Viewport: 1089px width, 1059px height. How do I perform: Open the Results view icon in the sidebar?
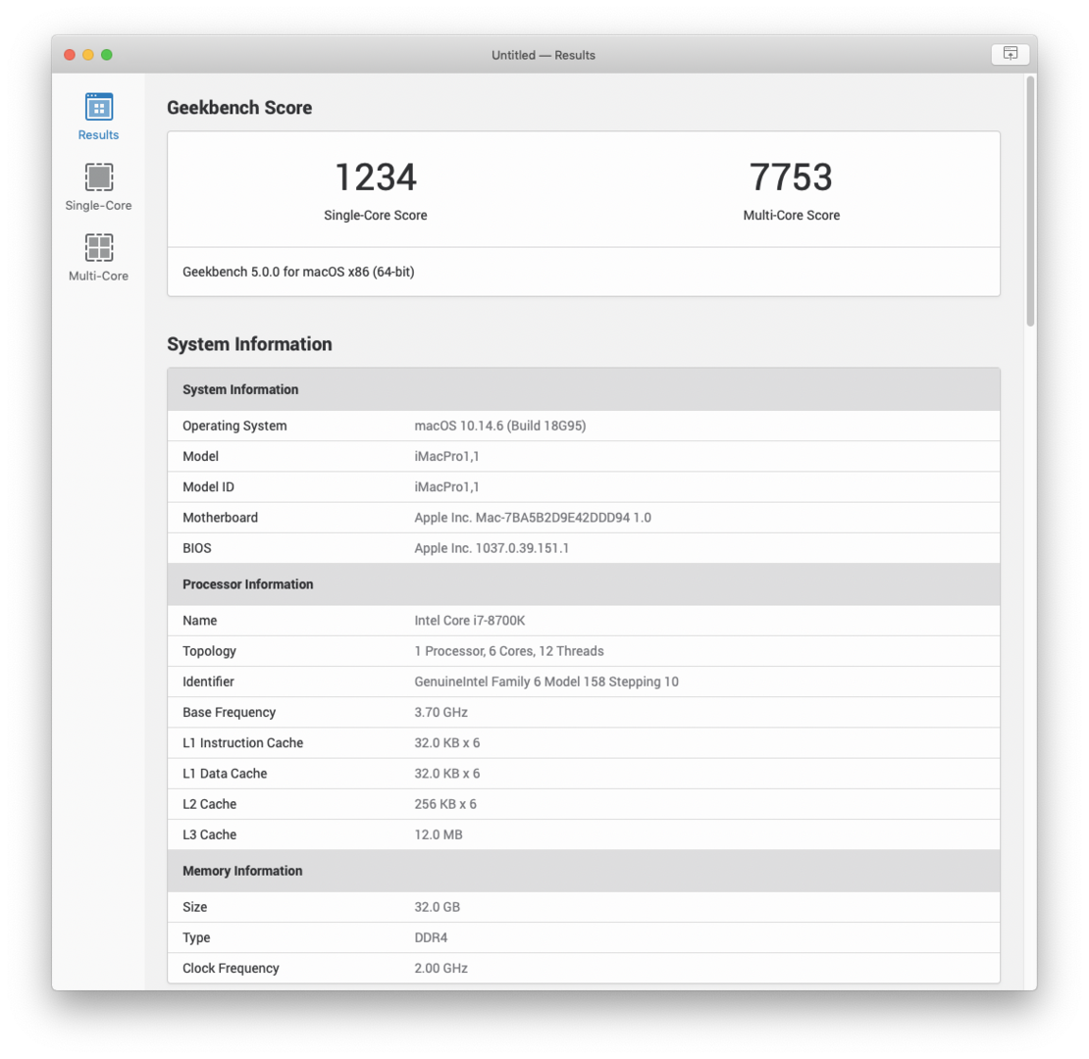[x=99, y=107]
